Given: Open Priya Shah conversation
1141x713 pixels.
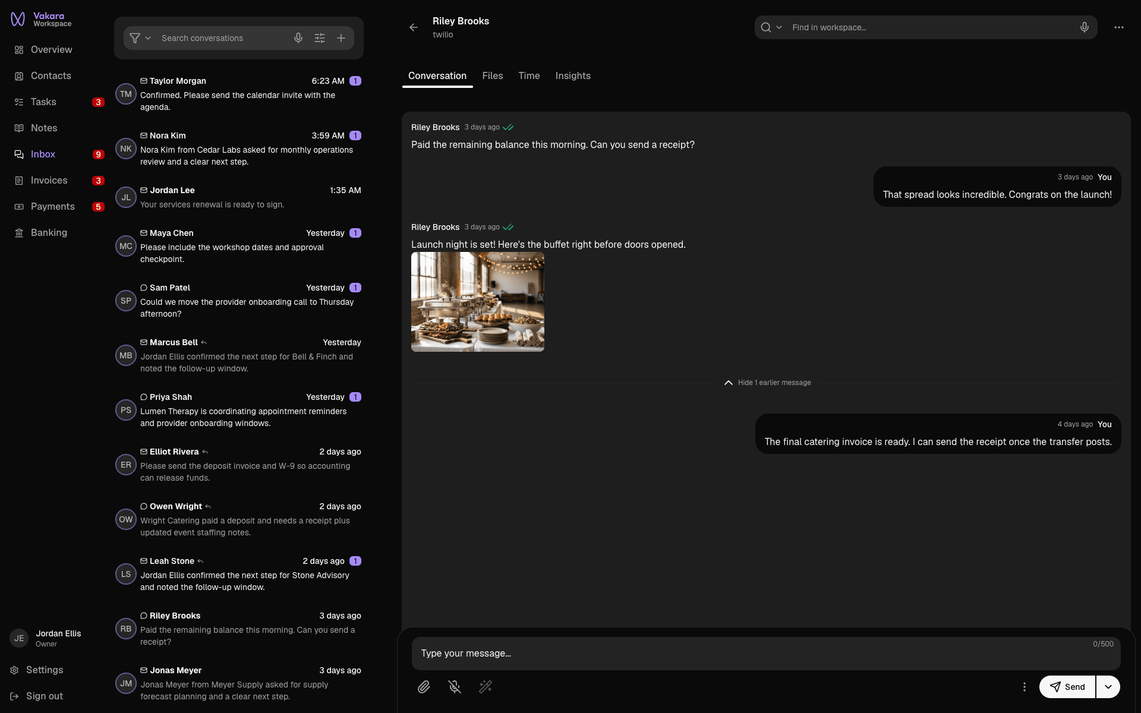Looking at the screenshot, I should click(x=238, y=410).
